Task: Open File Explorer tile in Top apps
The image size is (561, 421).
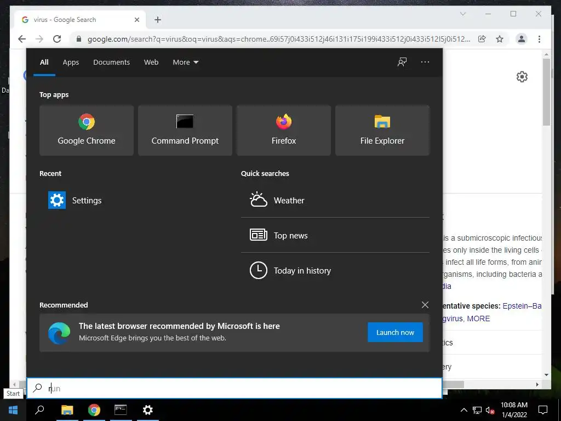Action: (382, 130)
